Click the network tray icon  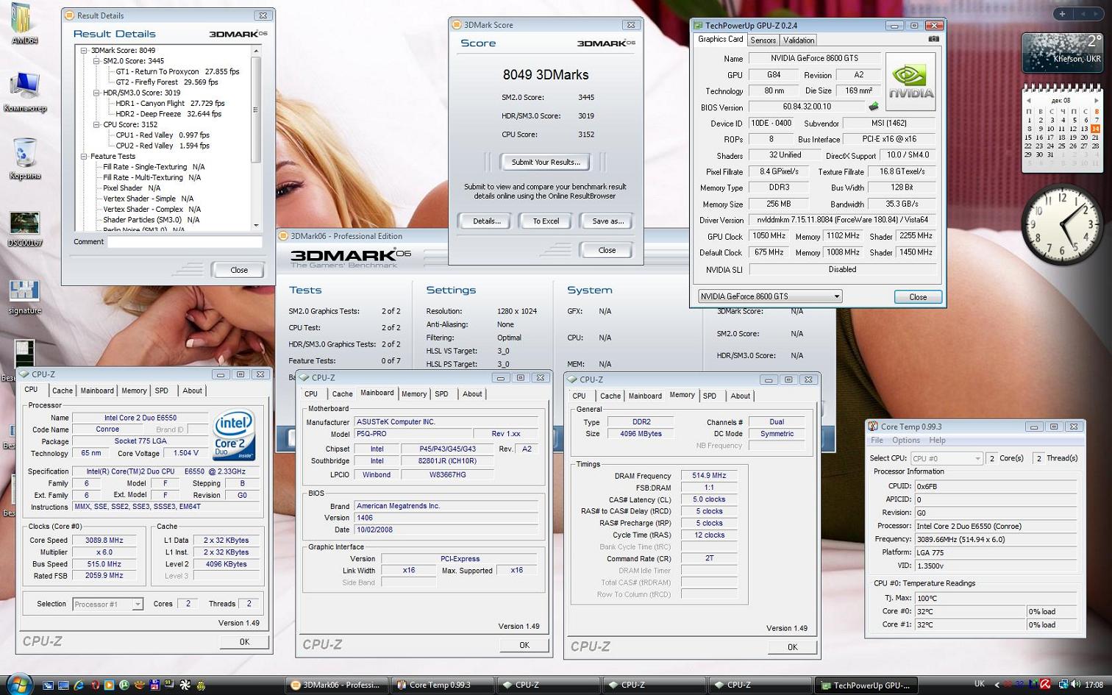coord(1063,685)
